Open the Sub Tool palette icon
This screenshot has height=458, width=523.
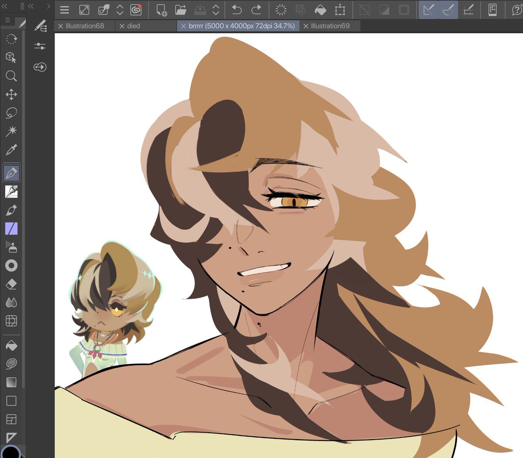[x=41, y=26]
